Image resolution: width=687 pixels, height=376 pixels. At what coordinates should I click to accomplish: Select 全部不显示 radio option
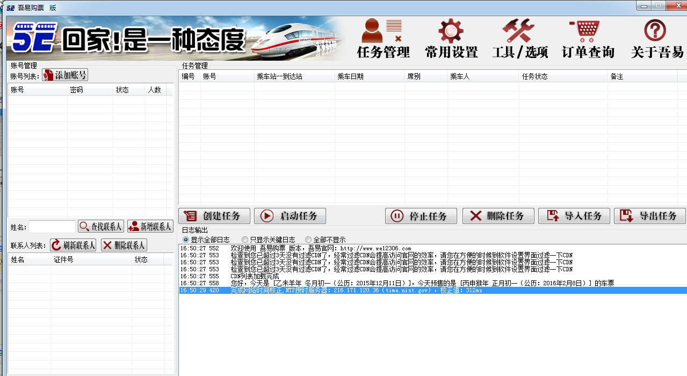point(326,240)
